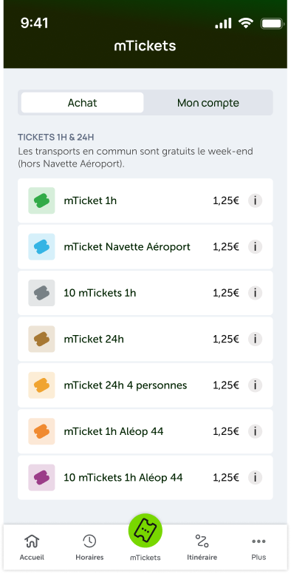Screen dimensions: 291x574
Task: Buy the mTicket 24h 4 personnes row
Action: tap(145, 385)
